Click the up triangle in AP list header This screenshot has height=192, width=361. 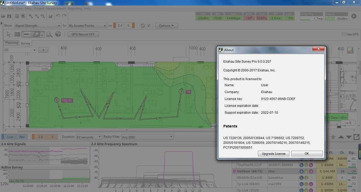click(341, 137)
